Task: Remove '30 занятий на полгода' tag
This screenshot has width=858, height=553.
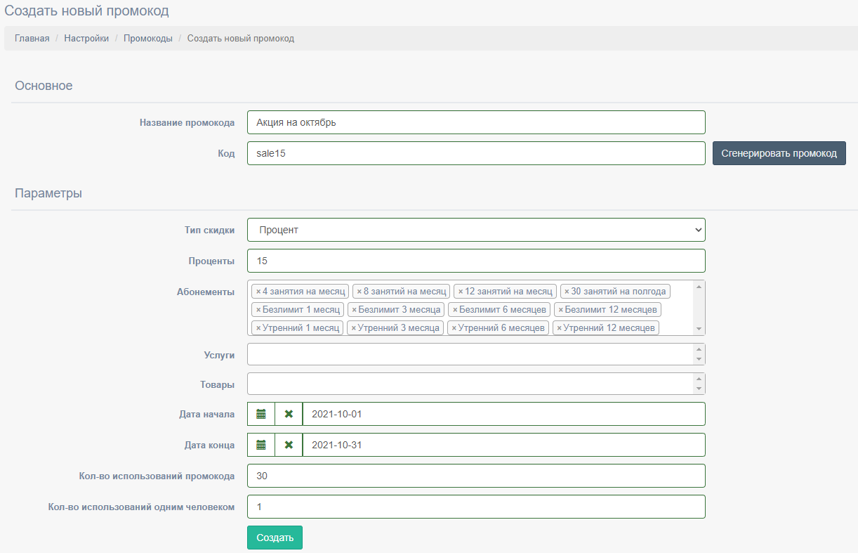Action: pos(567,292)
